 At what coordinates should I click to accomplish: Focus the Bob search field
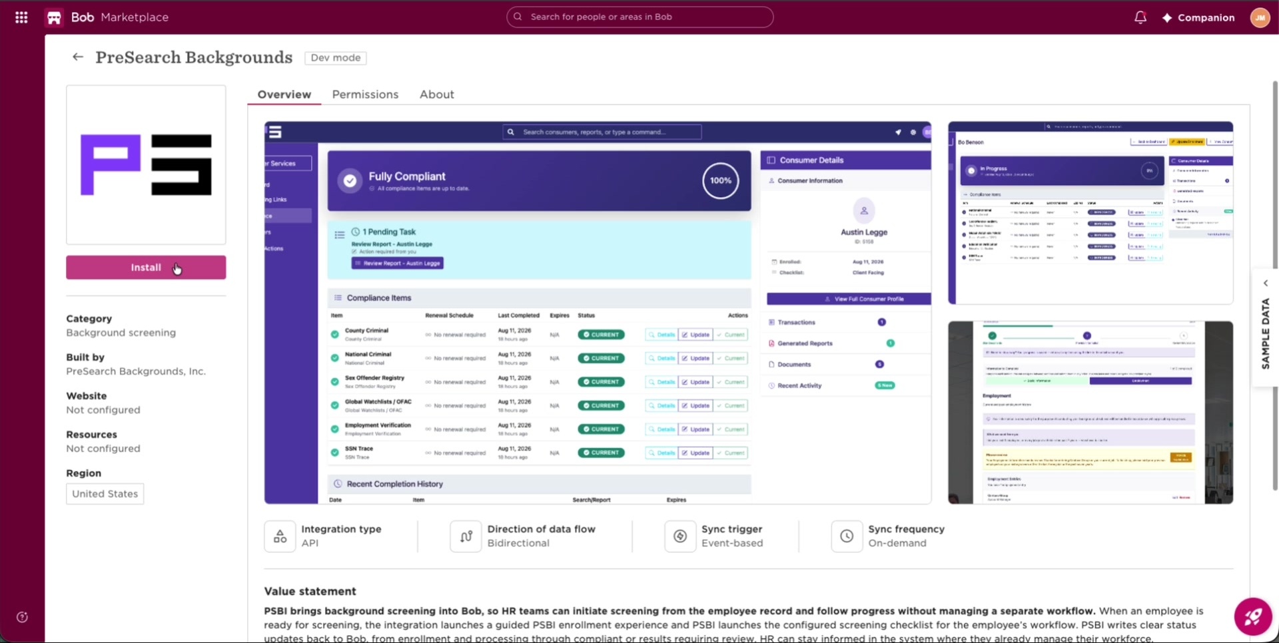click(x=639, y=17)
